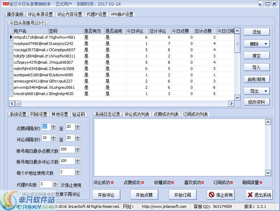Open the 删除 dropdown button

tap(257, 44)
